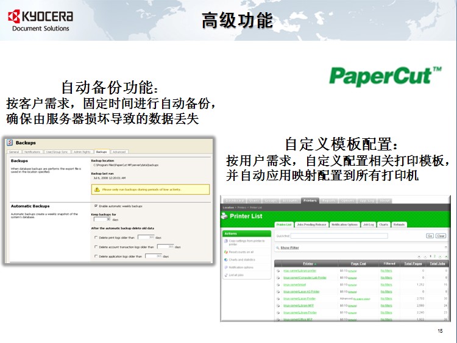Check Delete account transaction logs option
Viewport: 457px width, 343px height.
[x=96, y=247]
